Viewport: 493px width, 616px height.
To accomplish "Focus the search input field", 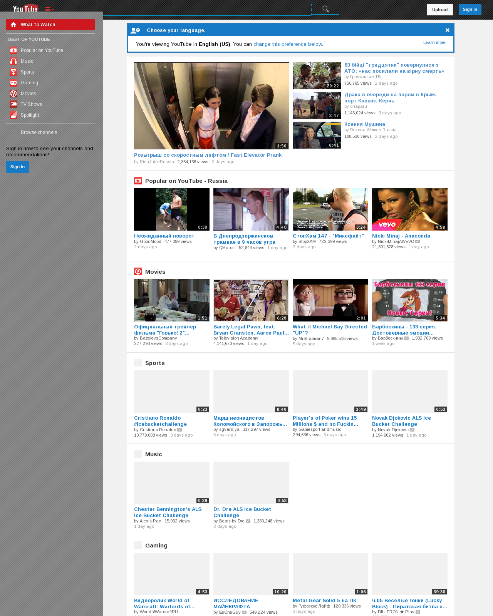I will pyautogui.click(x=207, y=9).
